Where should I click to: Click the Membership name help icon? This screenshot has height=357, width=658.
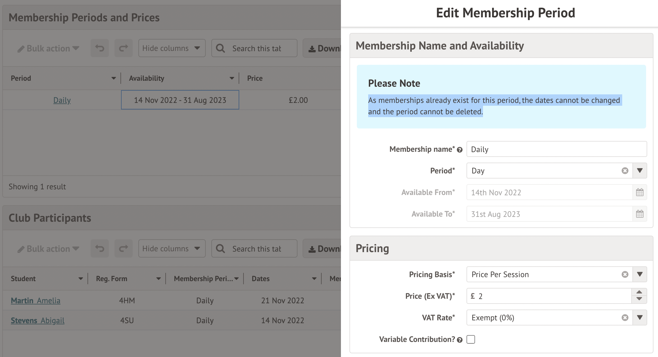click(460, 150)
